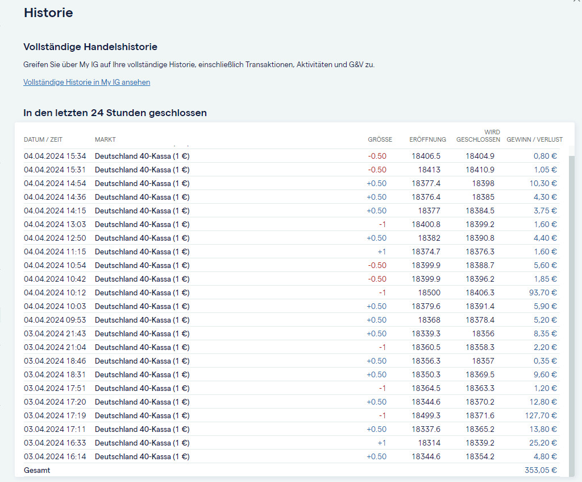This screenshot has height=482, width=582.
Task: Click the Gesamt total of 353,05 €
Action: point(541,471)
